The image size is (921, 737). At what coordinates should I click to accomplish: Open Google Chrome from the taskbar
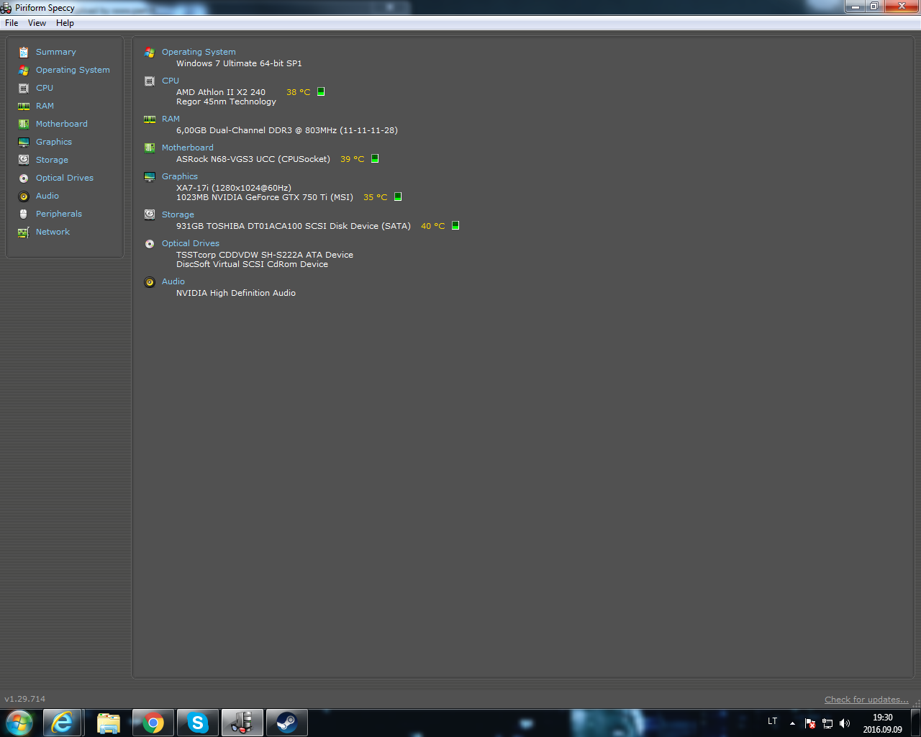(x=153, y=723)
